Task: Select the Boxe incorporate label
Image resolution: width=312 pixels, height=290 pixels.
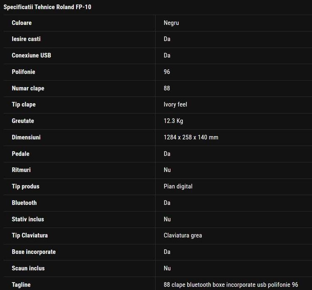Action: click(x=34, y=252)
